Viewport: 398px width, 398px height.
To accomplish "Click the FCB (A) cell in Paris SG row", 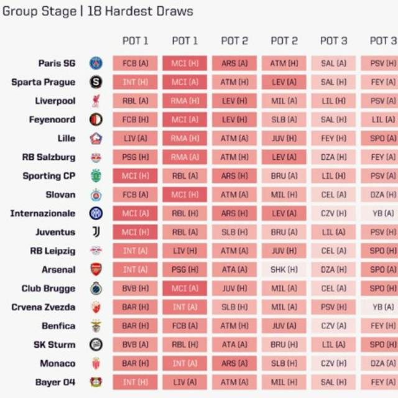I will coord(135,63).
